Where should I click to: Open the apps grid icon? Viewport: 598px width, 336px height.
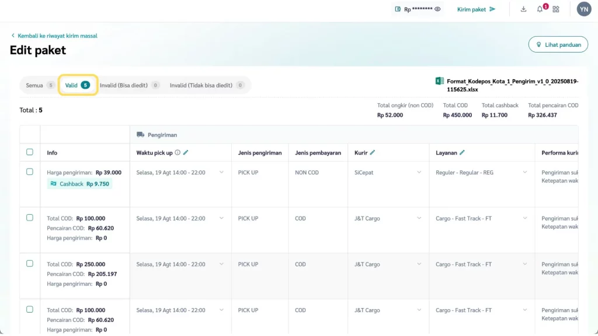point(556,9)
